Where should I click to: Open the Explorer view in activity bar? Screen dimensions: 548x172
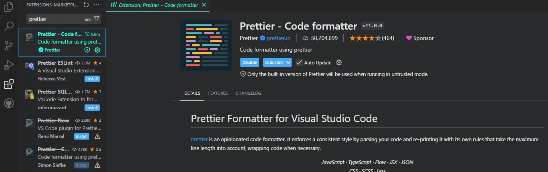tap(9, 8)
